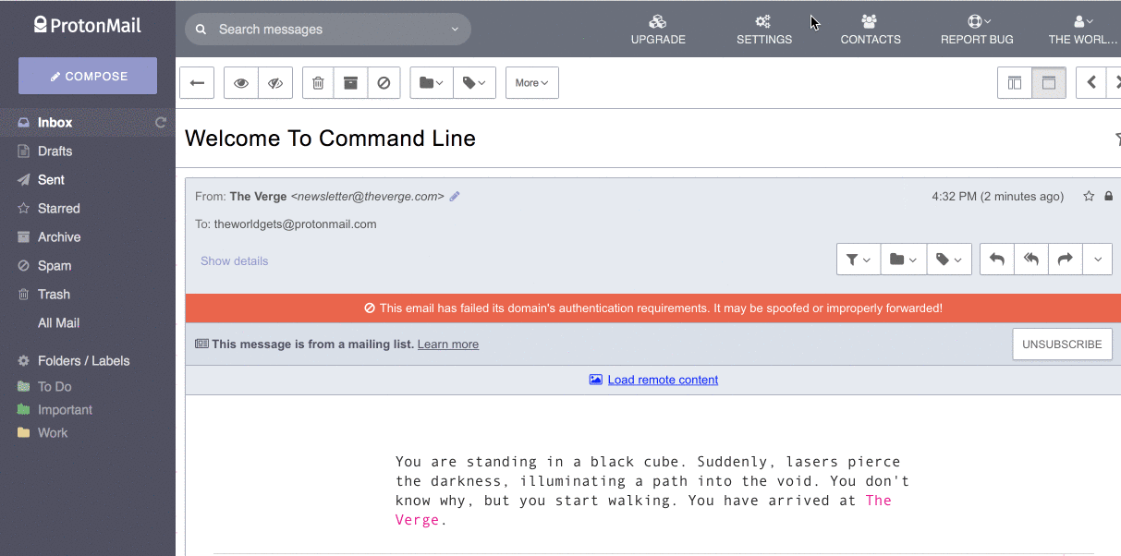Screen dimensions: 1121x556
Task: Open the More dropdown in the toolbar
Action: coord(531,82)
